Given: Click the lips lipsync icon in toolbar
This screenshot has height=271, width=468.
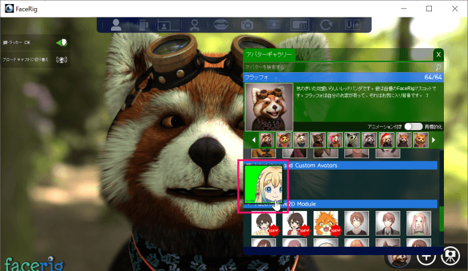Looking at the screenshot, I should (221, 25).
